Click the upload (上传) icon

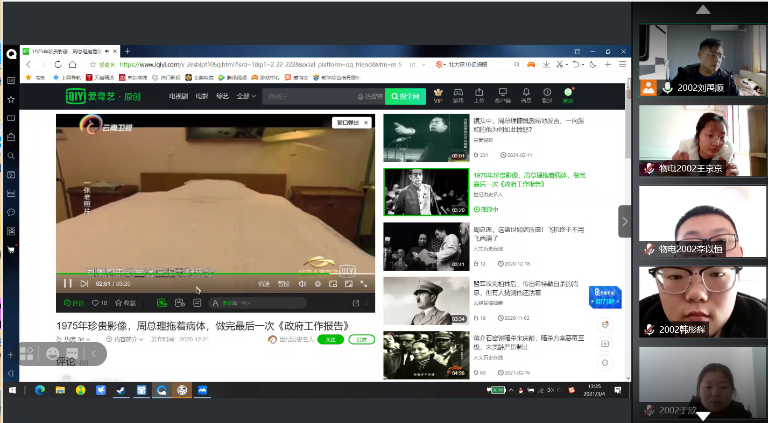pyautogui.click(x=479, y=95)
